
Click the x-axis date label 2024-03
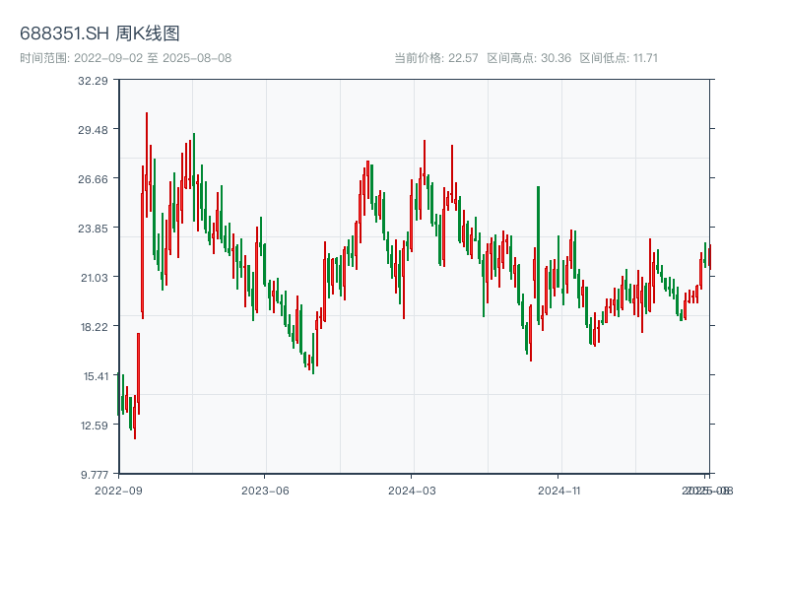412,491
